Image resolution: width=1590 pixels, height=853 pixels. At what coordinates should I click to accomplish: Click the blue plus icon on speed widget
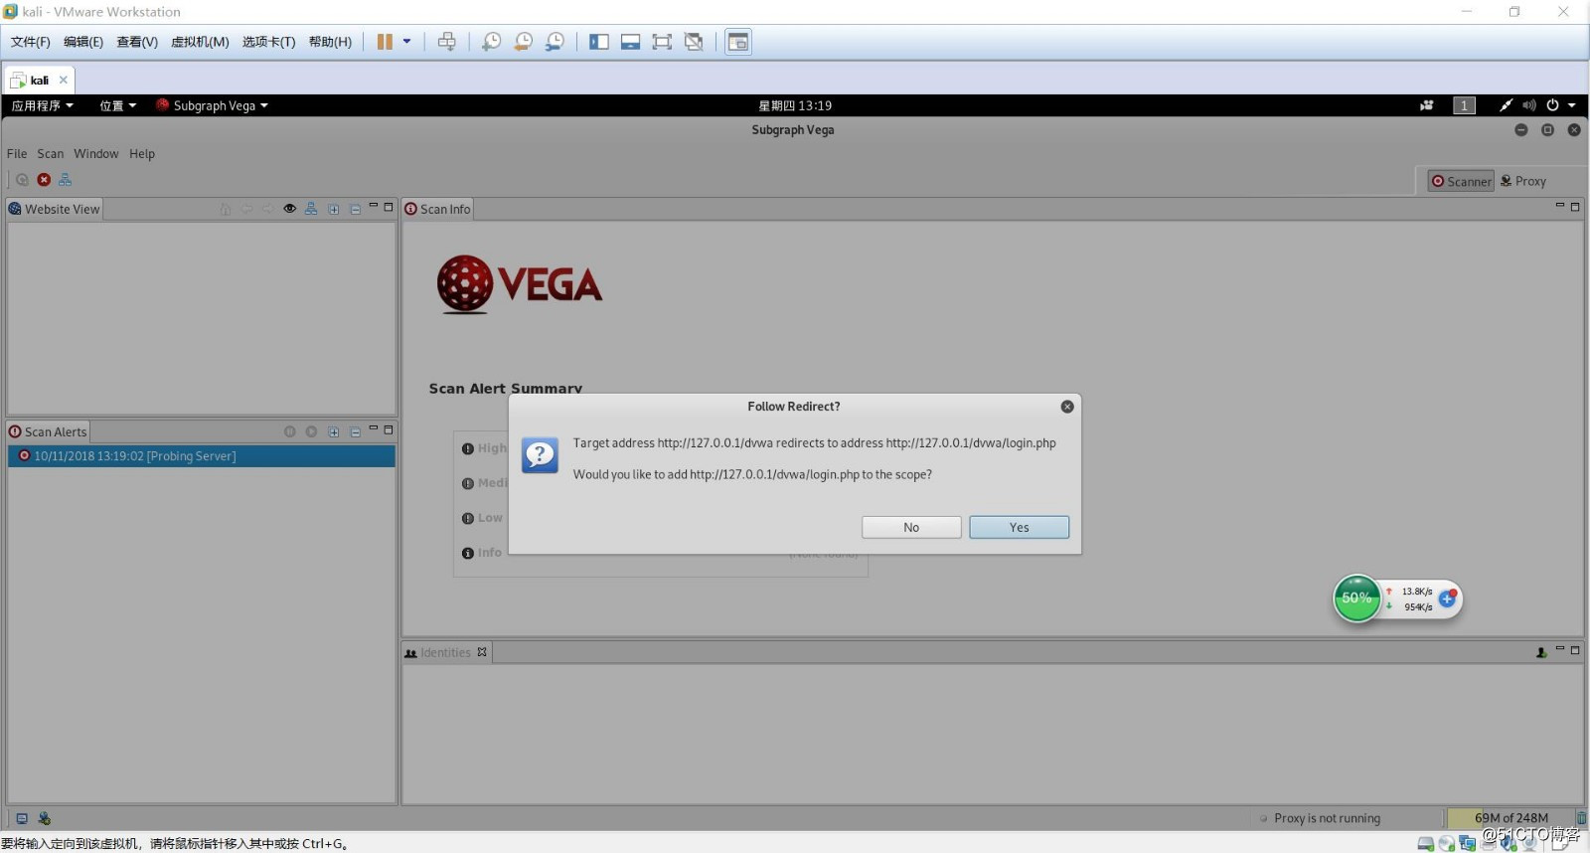click(1448, 598)
